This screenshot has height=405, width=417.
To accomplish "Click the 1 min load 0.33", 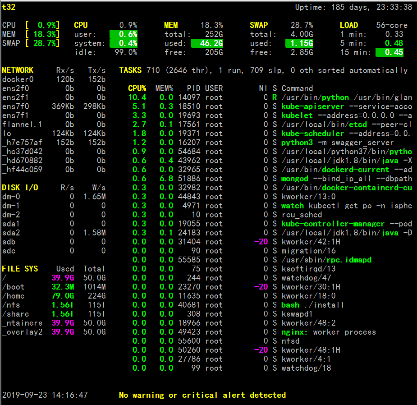I will [394, 34].
